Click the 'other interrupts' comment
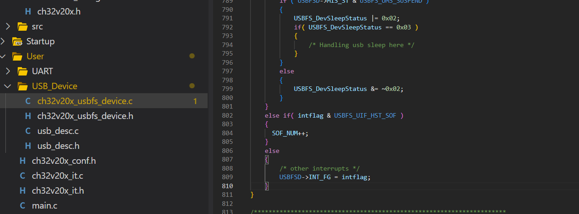This screenshot has height=214, width=579. click(319, 168)
